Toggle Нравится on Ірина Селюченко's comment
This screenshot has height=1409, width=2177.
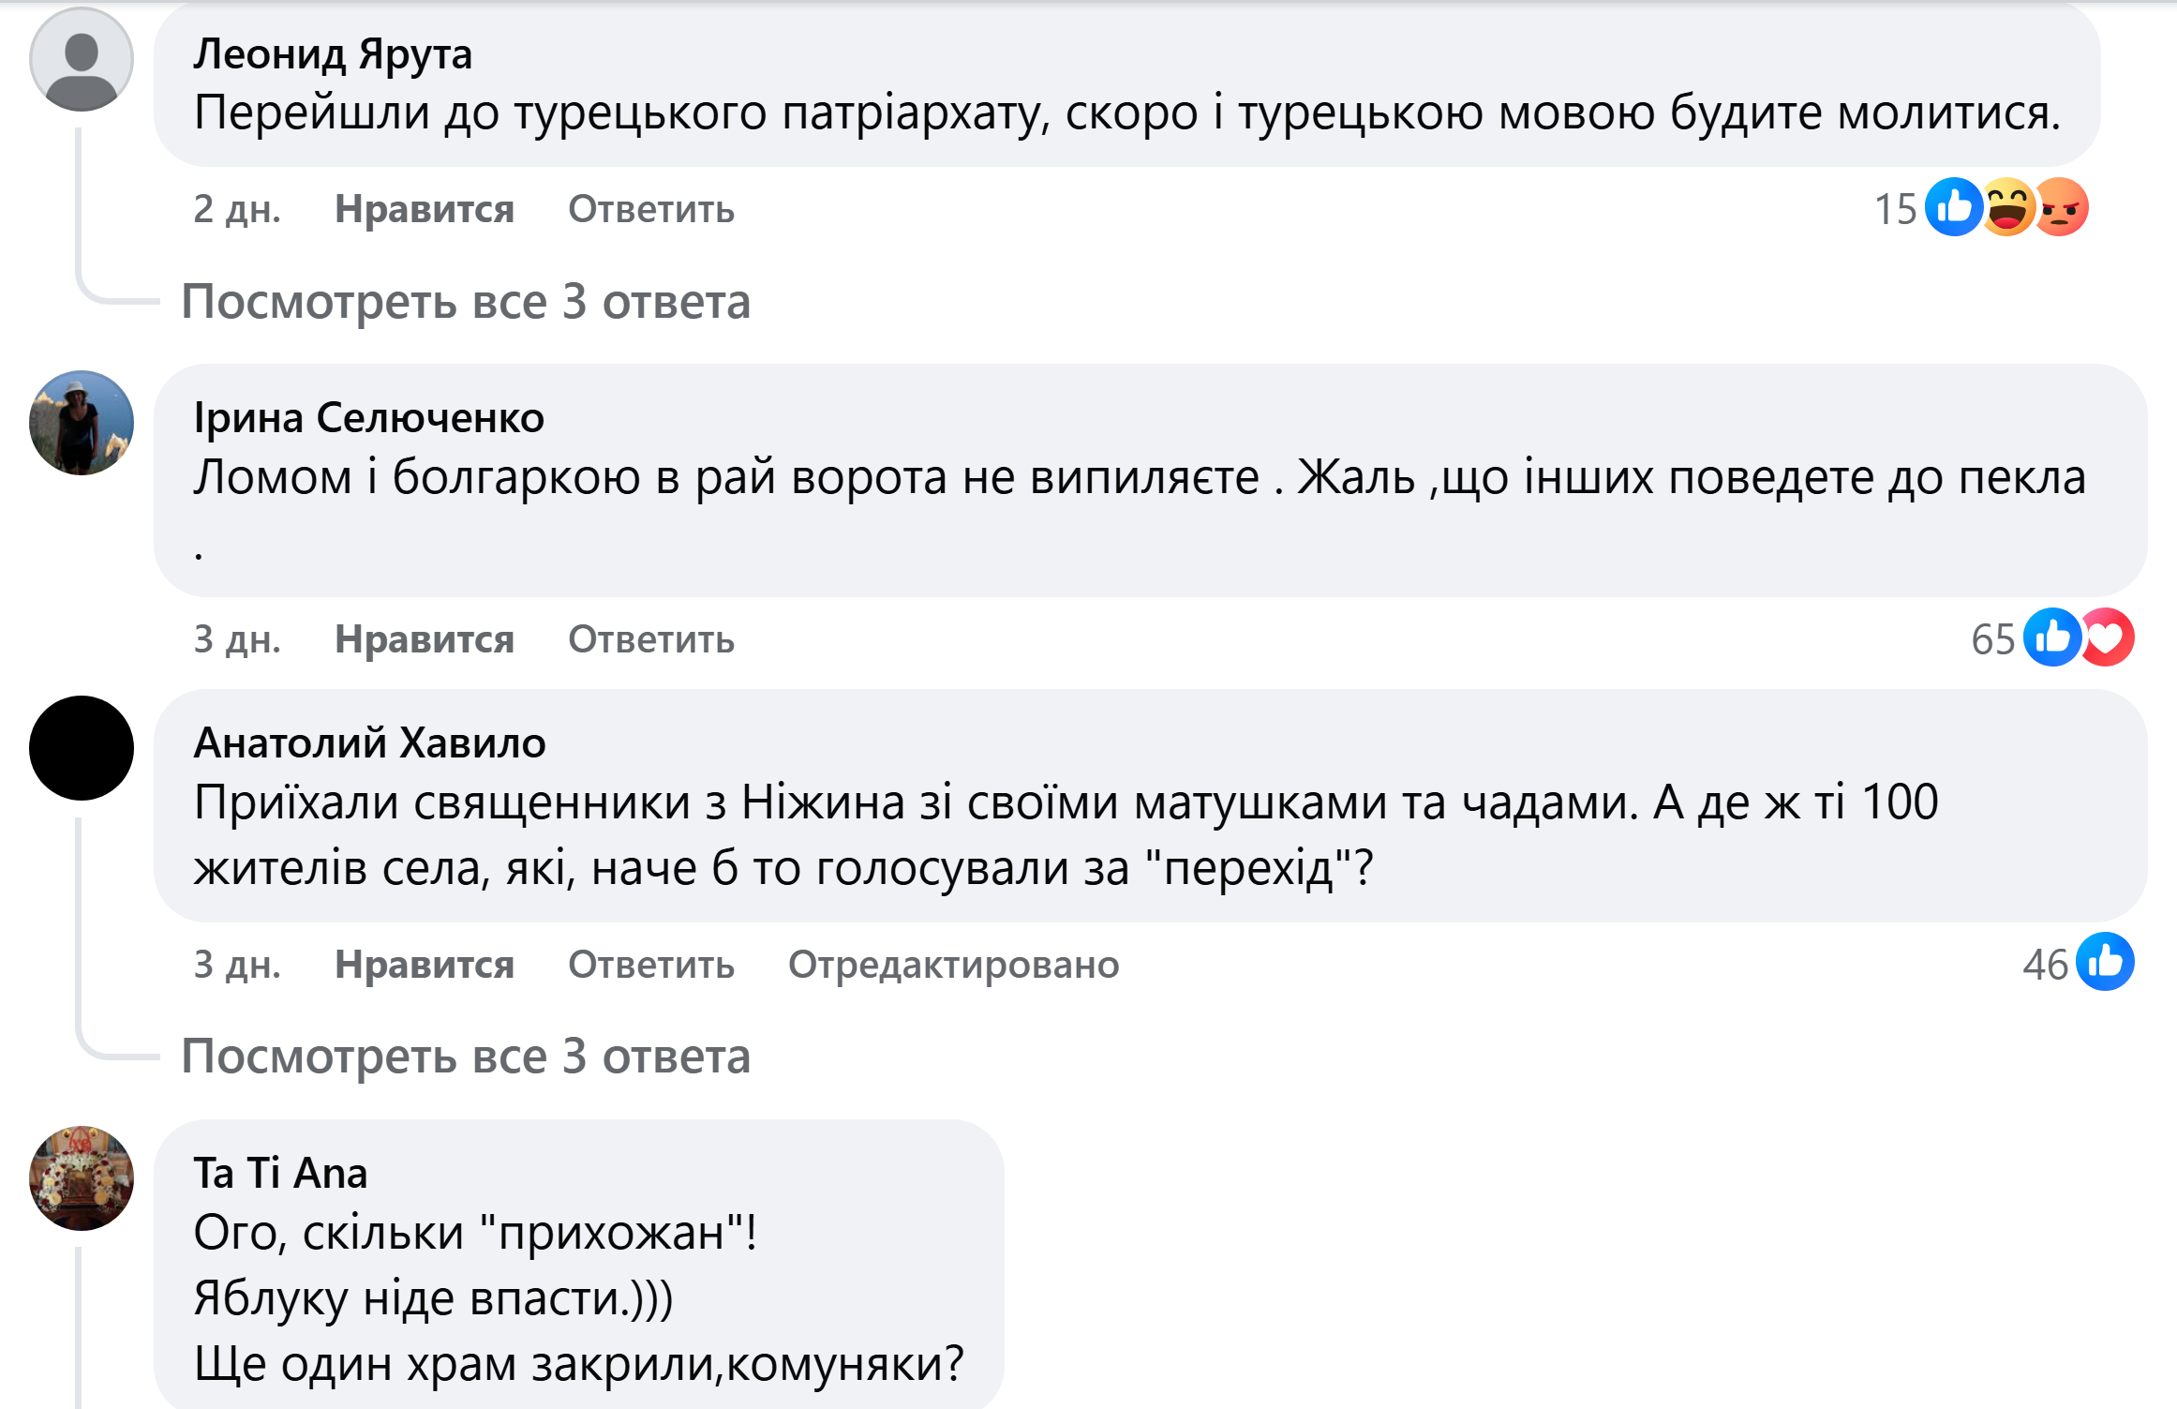coord(425,639)
